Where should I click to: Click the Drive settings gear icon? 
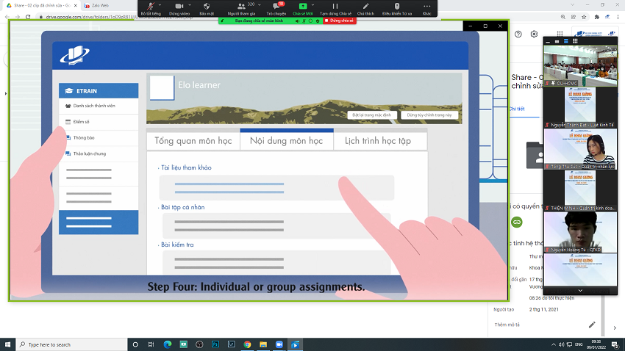pos(535,34)
